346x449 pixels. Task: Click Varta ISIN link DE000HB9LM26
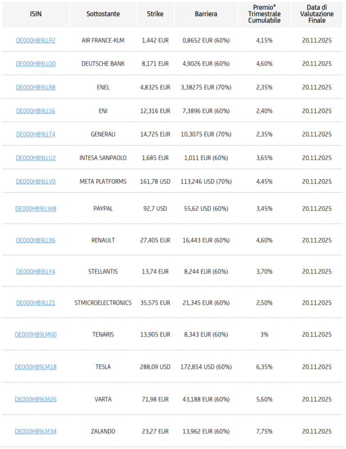click(36, 399)
